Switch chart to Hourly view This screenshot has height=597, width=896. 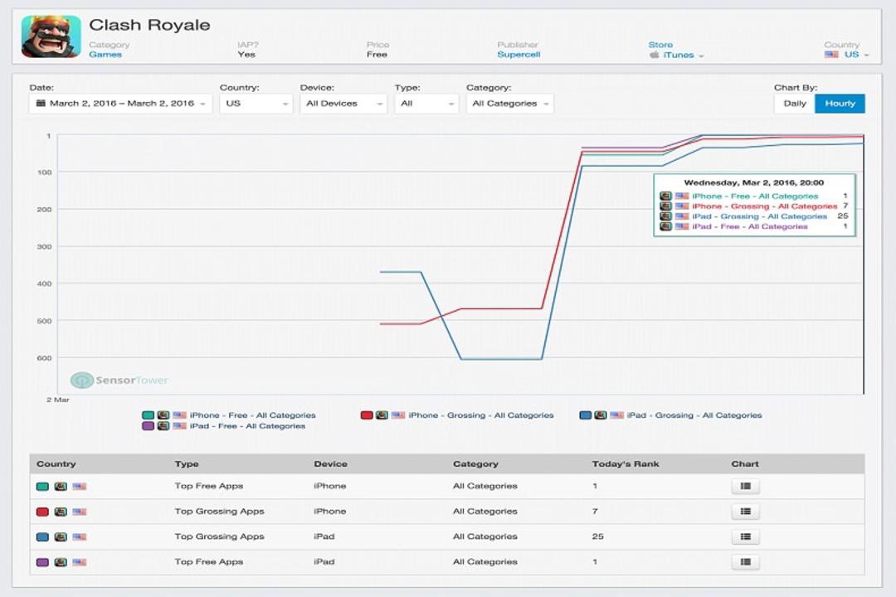840,104
